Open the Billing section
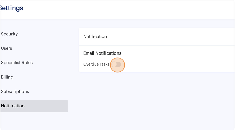The image size is (235, 130). [x=7, y=77]
